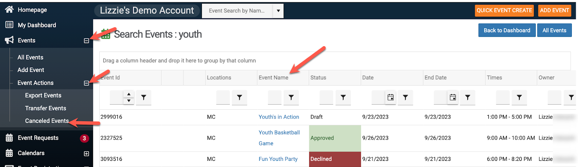Click the Times column filter icon
Image resolution: width=578 pixels, height=167 pixels.
click(x=519, y=97)
